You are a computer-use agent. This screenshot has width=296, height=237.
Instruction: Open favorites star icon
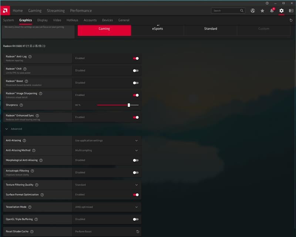(262, 11)
